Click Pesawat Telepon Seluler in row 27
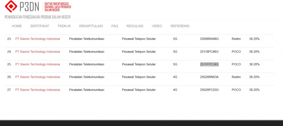Screen dimensions: 283x126 click(139, 90)
